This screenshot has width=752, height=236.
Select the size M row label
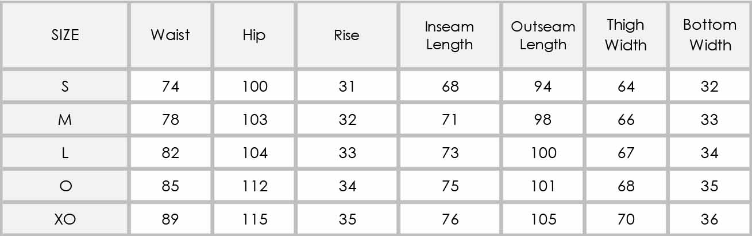tap(65, 120)
